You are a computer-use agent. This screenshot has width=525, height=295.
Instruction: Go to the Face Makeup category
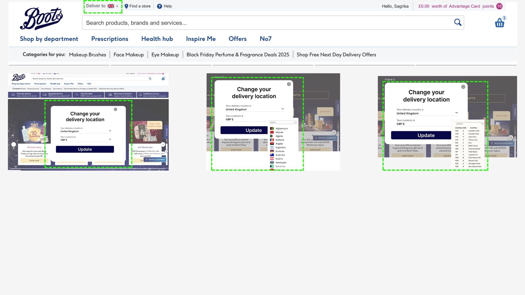(129, 55)
